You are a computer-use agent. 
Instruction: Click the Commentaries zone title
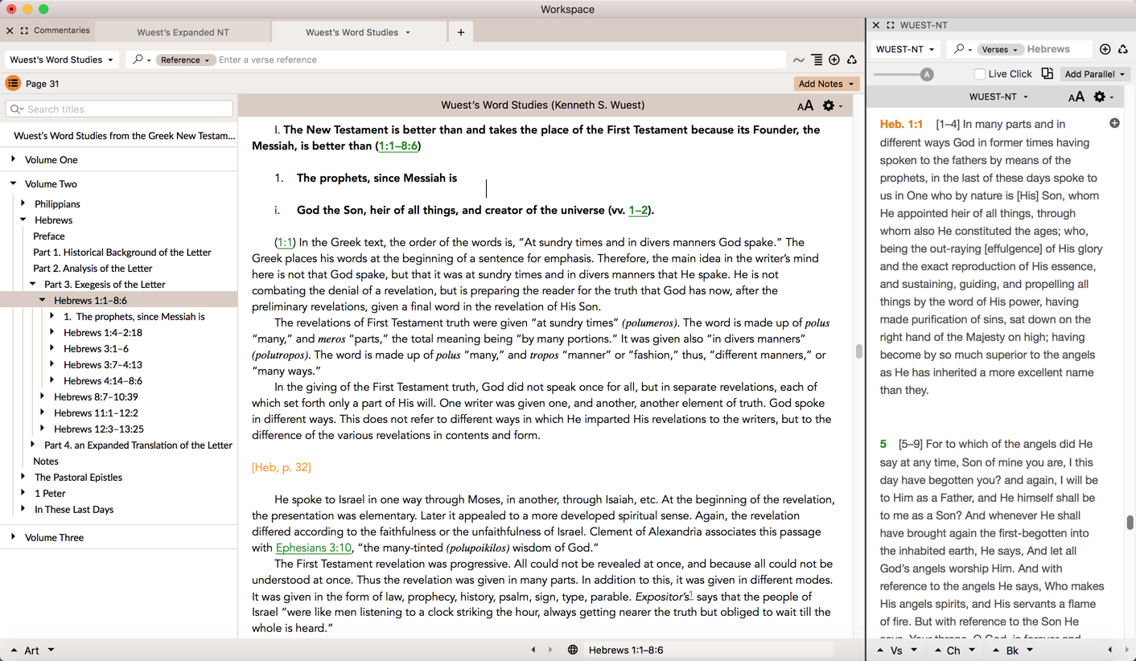point(62,31)
